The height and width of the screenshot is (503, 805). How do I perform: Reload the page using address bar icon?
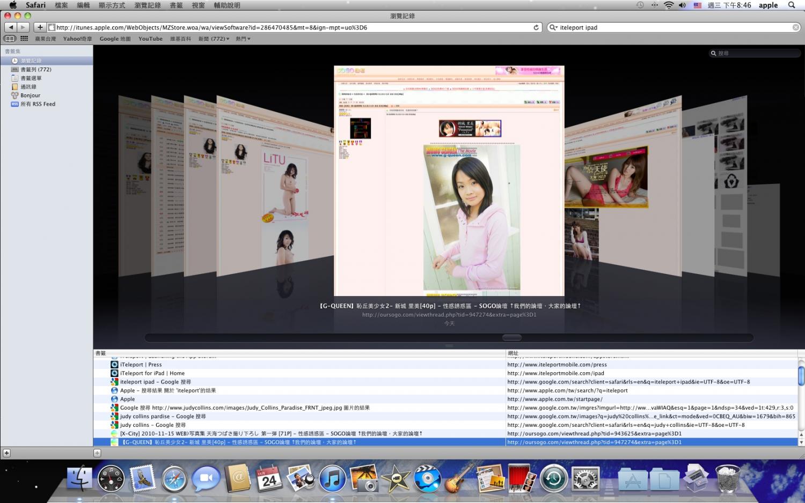pos(536,27)
